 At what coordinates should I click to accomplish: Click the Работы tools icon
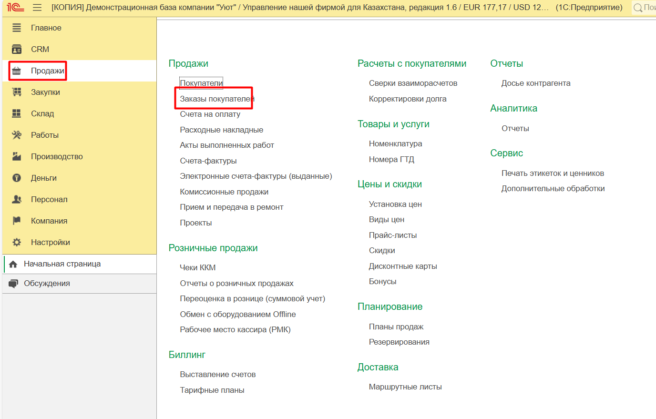point(17,135)
